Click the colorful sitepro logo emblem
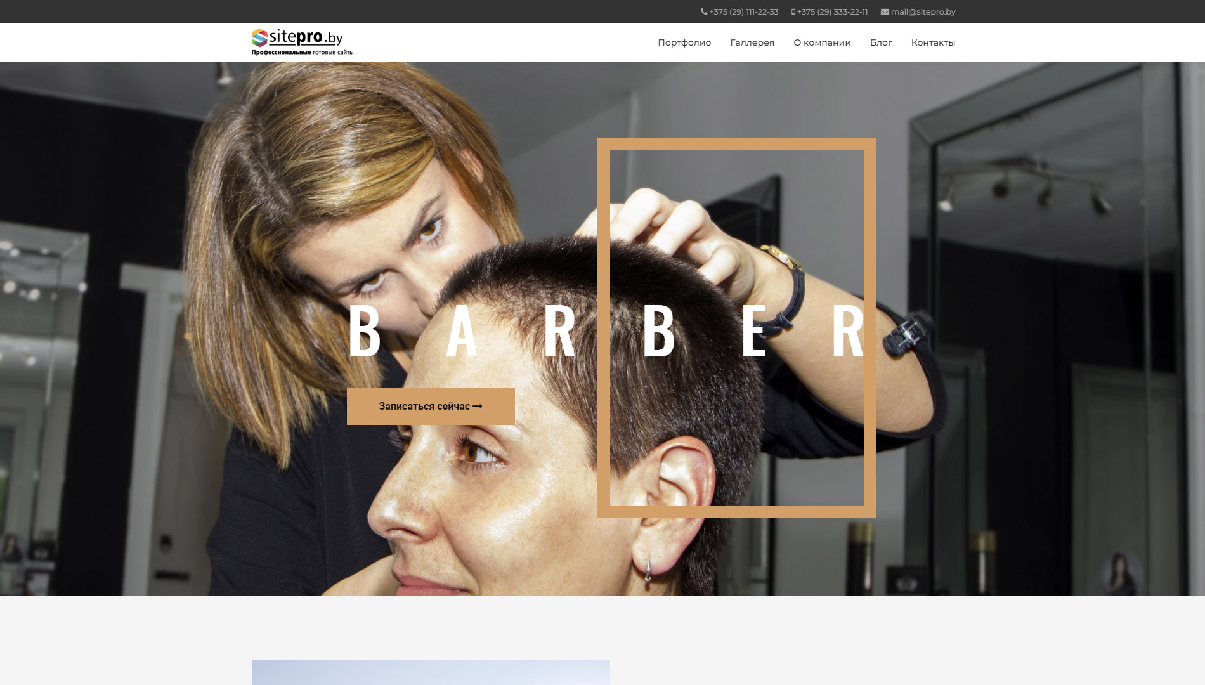Image resolution: width=1205 pixels, height=685 pixels. pos(259,38)
